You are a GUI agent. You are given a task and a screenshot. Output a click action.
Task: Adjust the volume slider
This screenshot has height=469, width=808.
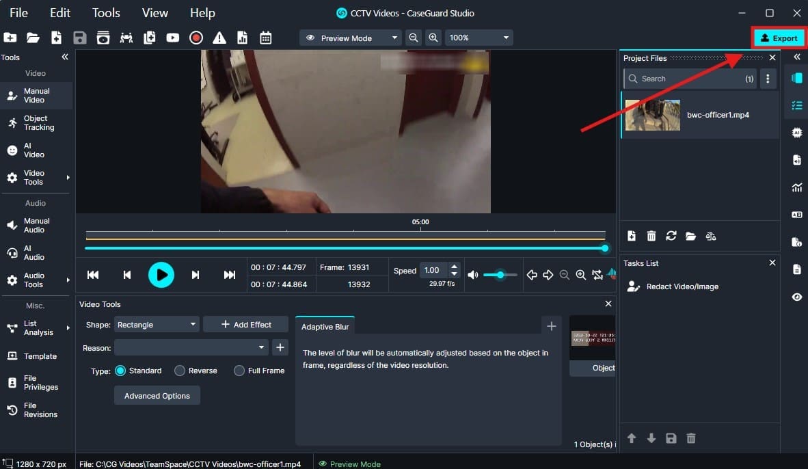pyautogui.click(x=500, y=275)
